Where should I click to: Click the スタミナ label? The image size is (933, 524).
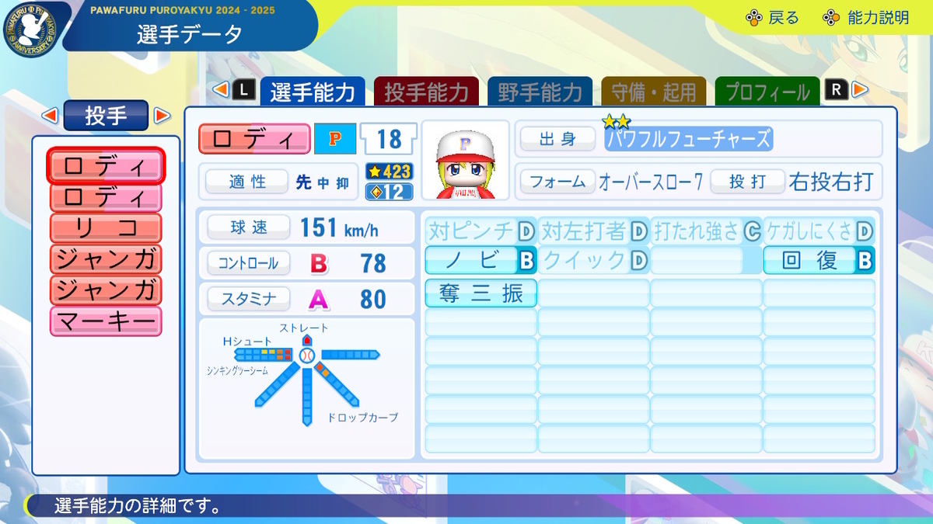tap(249, 299)
